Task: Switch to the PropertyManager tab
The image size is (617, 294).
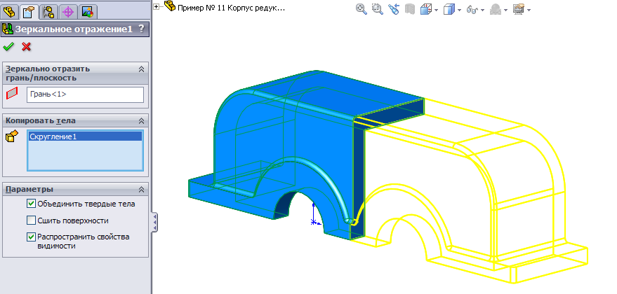Action: click(29, 12)
